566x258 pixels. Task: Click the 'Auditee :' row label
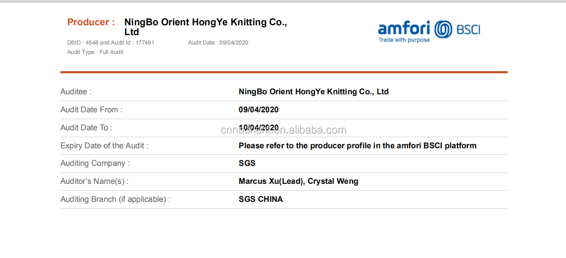(x=76, y=92)
